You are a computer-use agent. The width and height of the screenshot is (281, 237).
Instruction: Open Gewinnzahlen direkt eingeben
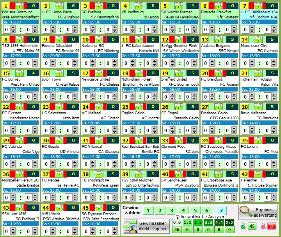(x=146, y=226)
